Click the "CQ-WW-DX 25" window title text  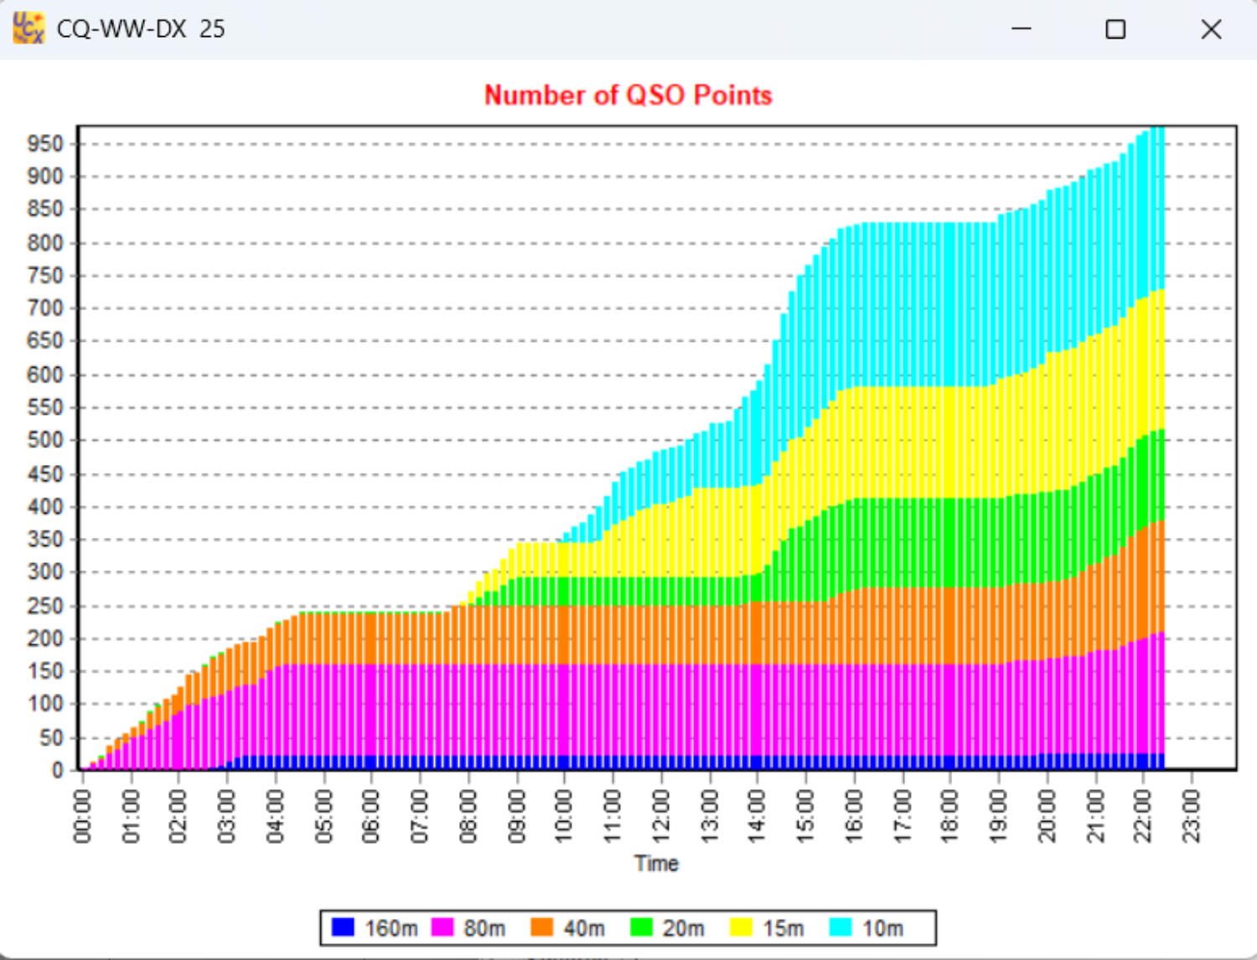click(x=141, y=29)
